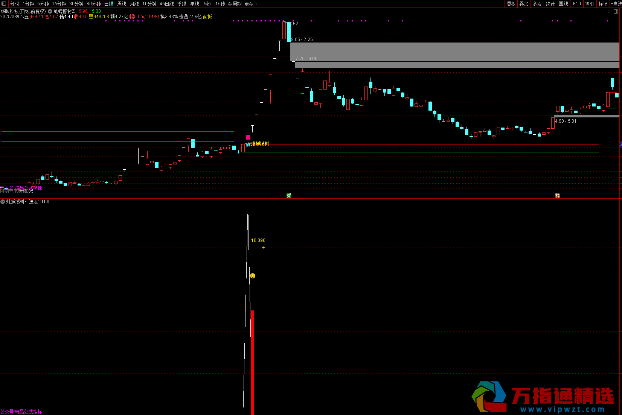Select the 5分钟 period tab
Viewport: 622px width, 415px height.
[43, 4]
